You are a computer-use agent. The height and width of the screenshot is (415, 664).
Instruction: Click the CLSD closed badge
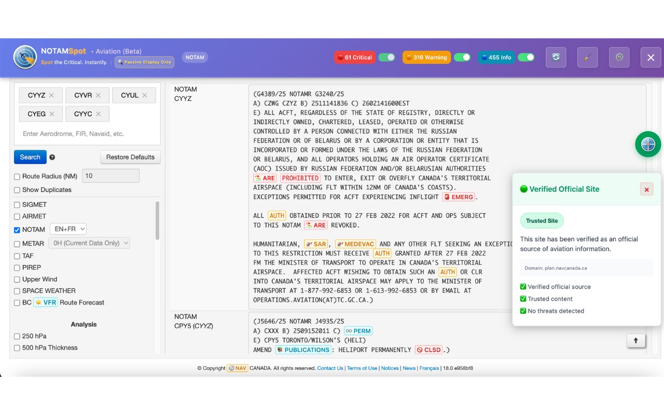[428, 350]
